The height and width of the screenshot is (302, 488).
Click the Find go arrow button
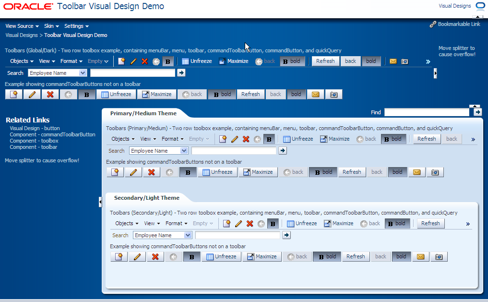tap(478, 112)
